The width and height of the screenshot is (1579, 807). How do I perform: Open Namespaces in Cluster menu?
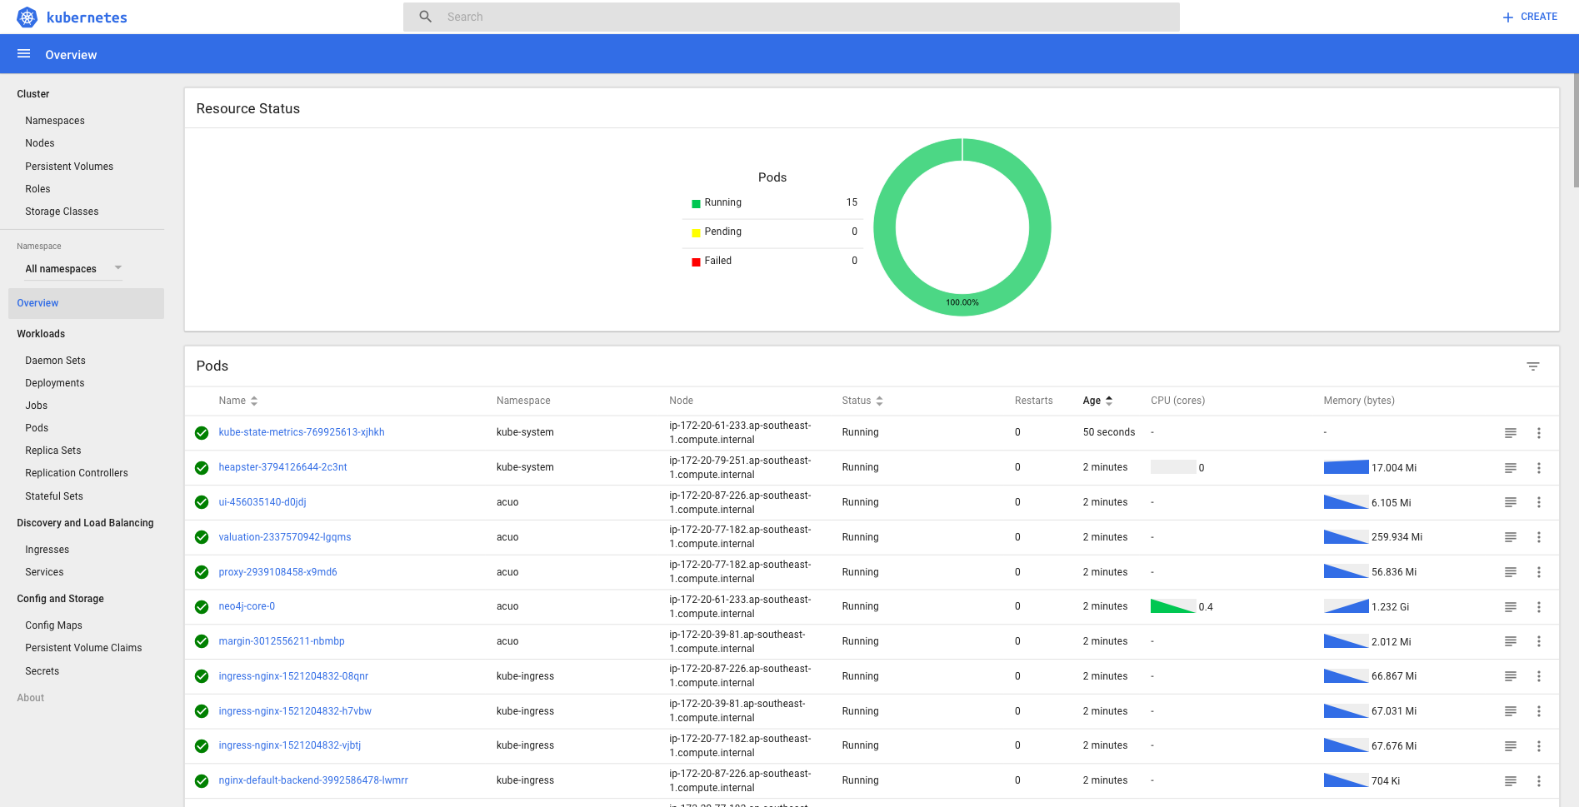[55, 121]
